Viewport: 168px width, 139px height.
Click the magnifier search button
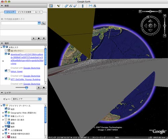click(x=43, y=23)
